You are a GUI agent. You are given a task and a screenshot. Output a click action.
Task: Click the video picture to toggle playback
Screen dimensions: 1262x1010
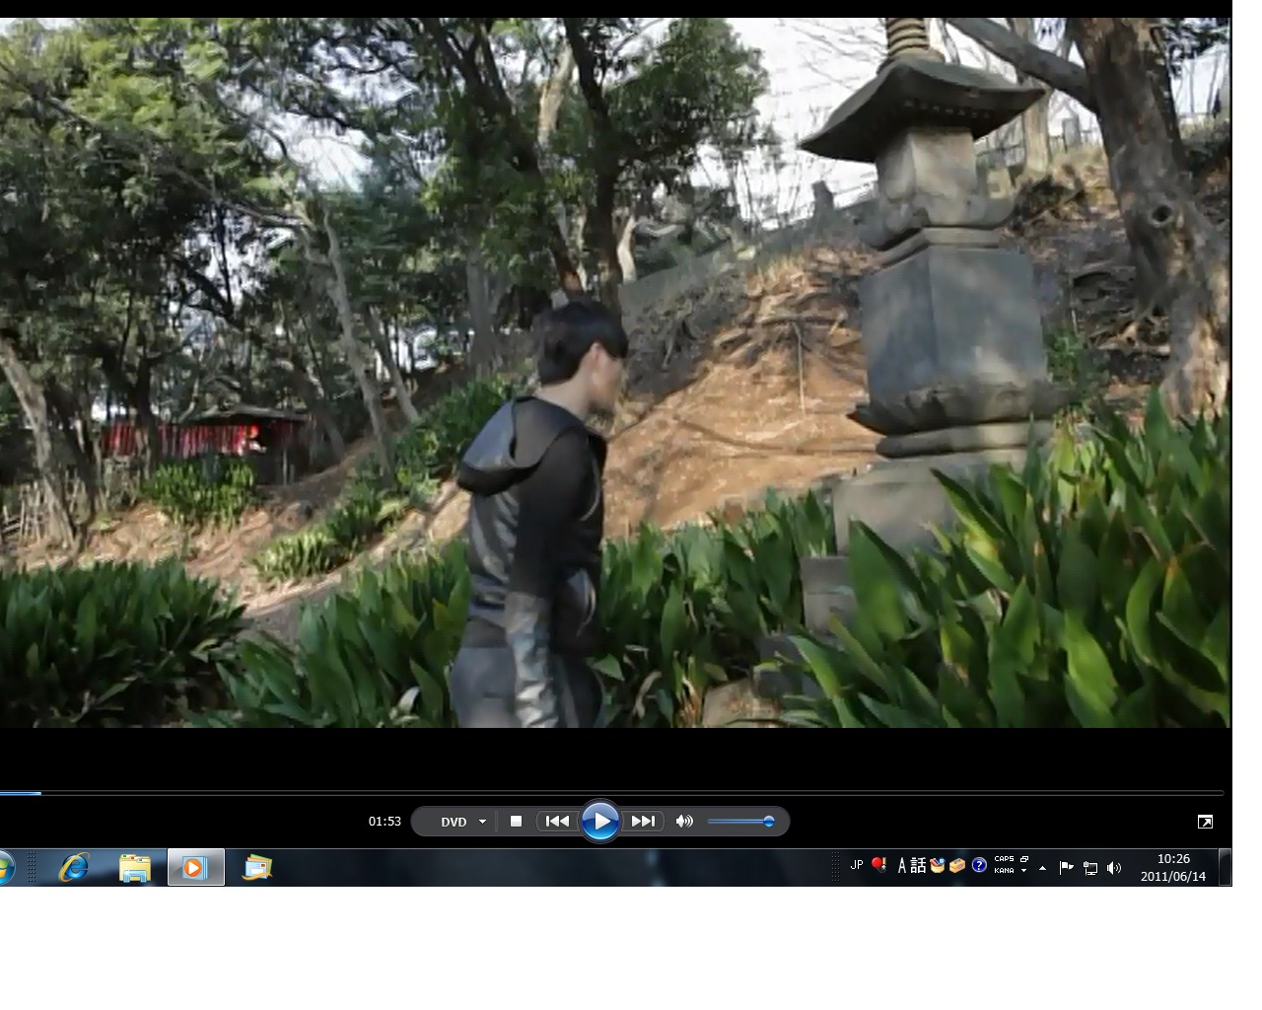pos(615,373)
